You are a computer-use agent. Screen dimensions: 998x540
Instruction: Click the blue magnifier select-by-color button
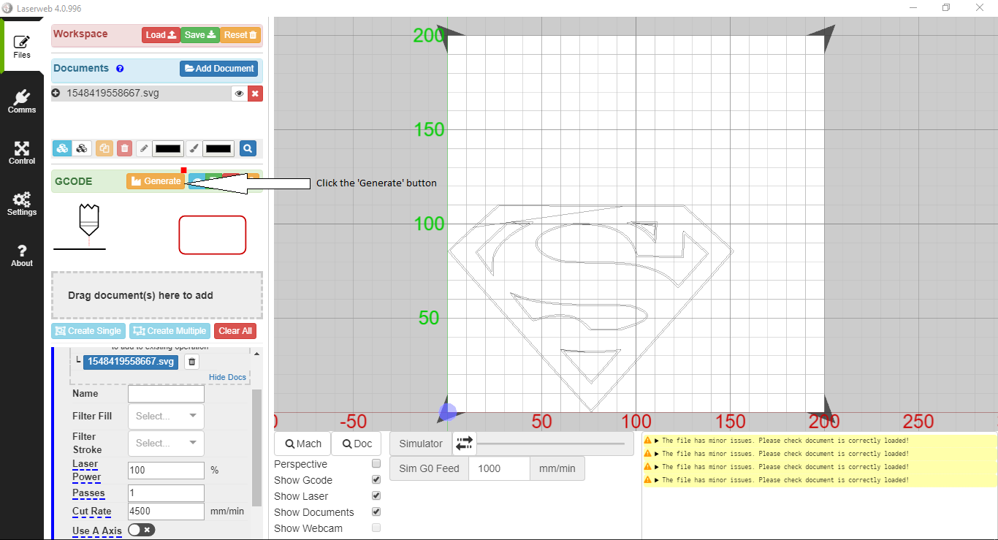pos(248,148)
